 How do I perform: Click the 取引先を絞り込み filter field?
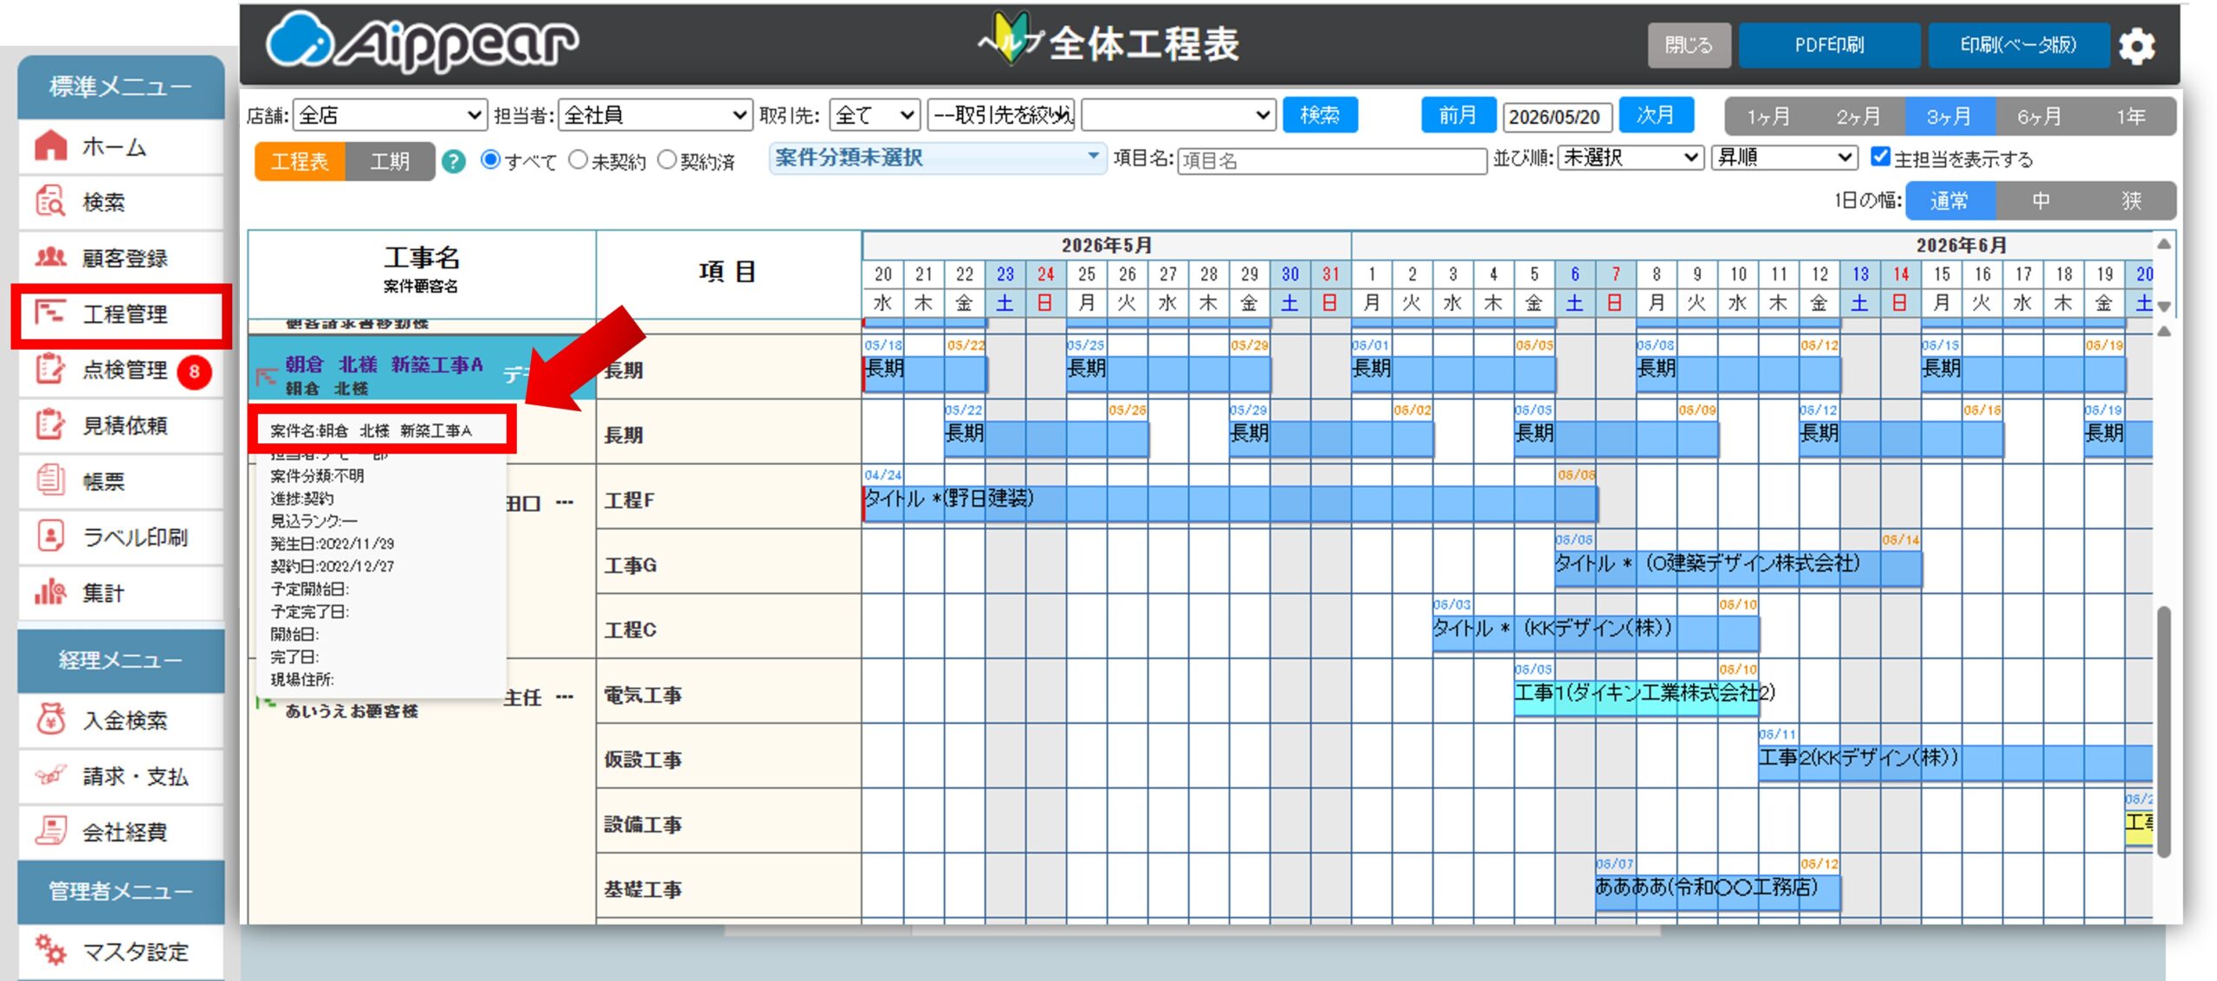[x=1000, y=114]
